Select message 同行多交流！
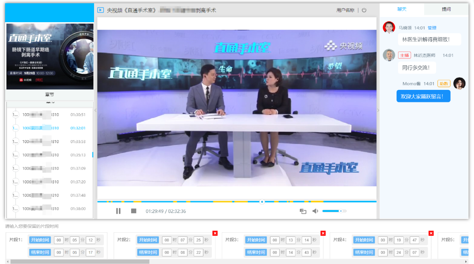The image size is (474, 264). 417,67
